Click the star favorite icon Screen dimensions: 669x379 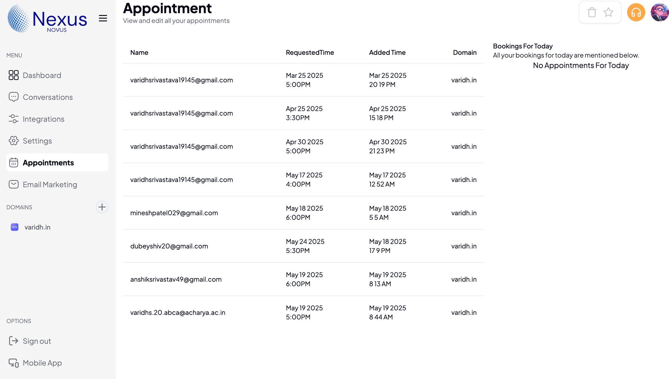coord(608,12)
